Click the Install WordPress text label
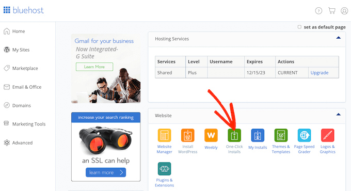Image resolution: width=351 pixels, height=191 pixels. point(187,149)
